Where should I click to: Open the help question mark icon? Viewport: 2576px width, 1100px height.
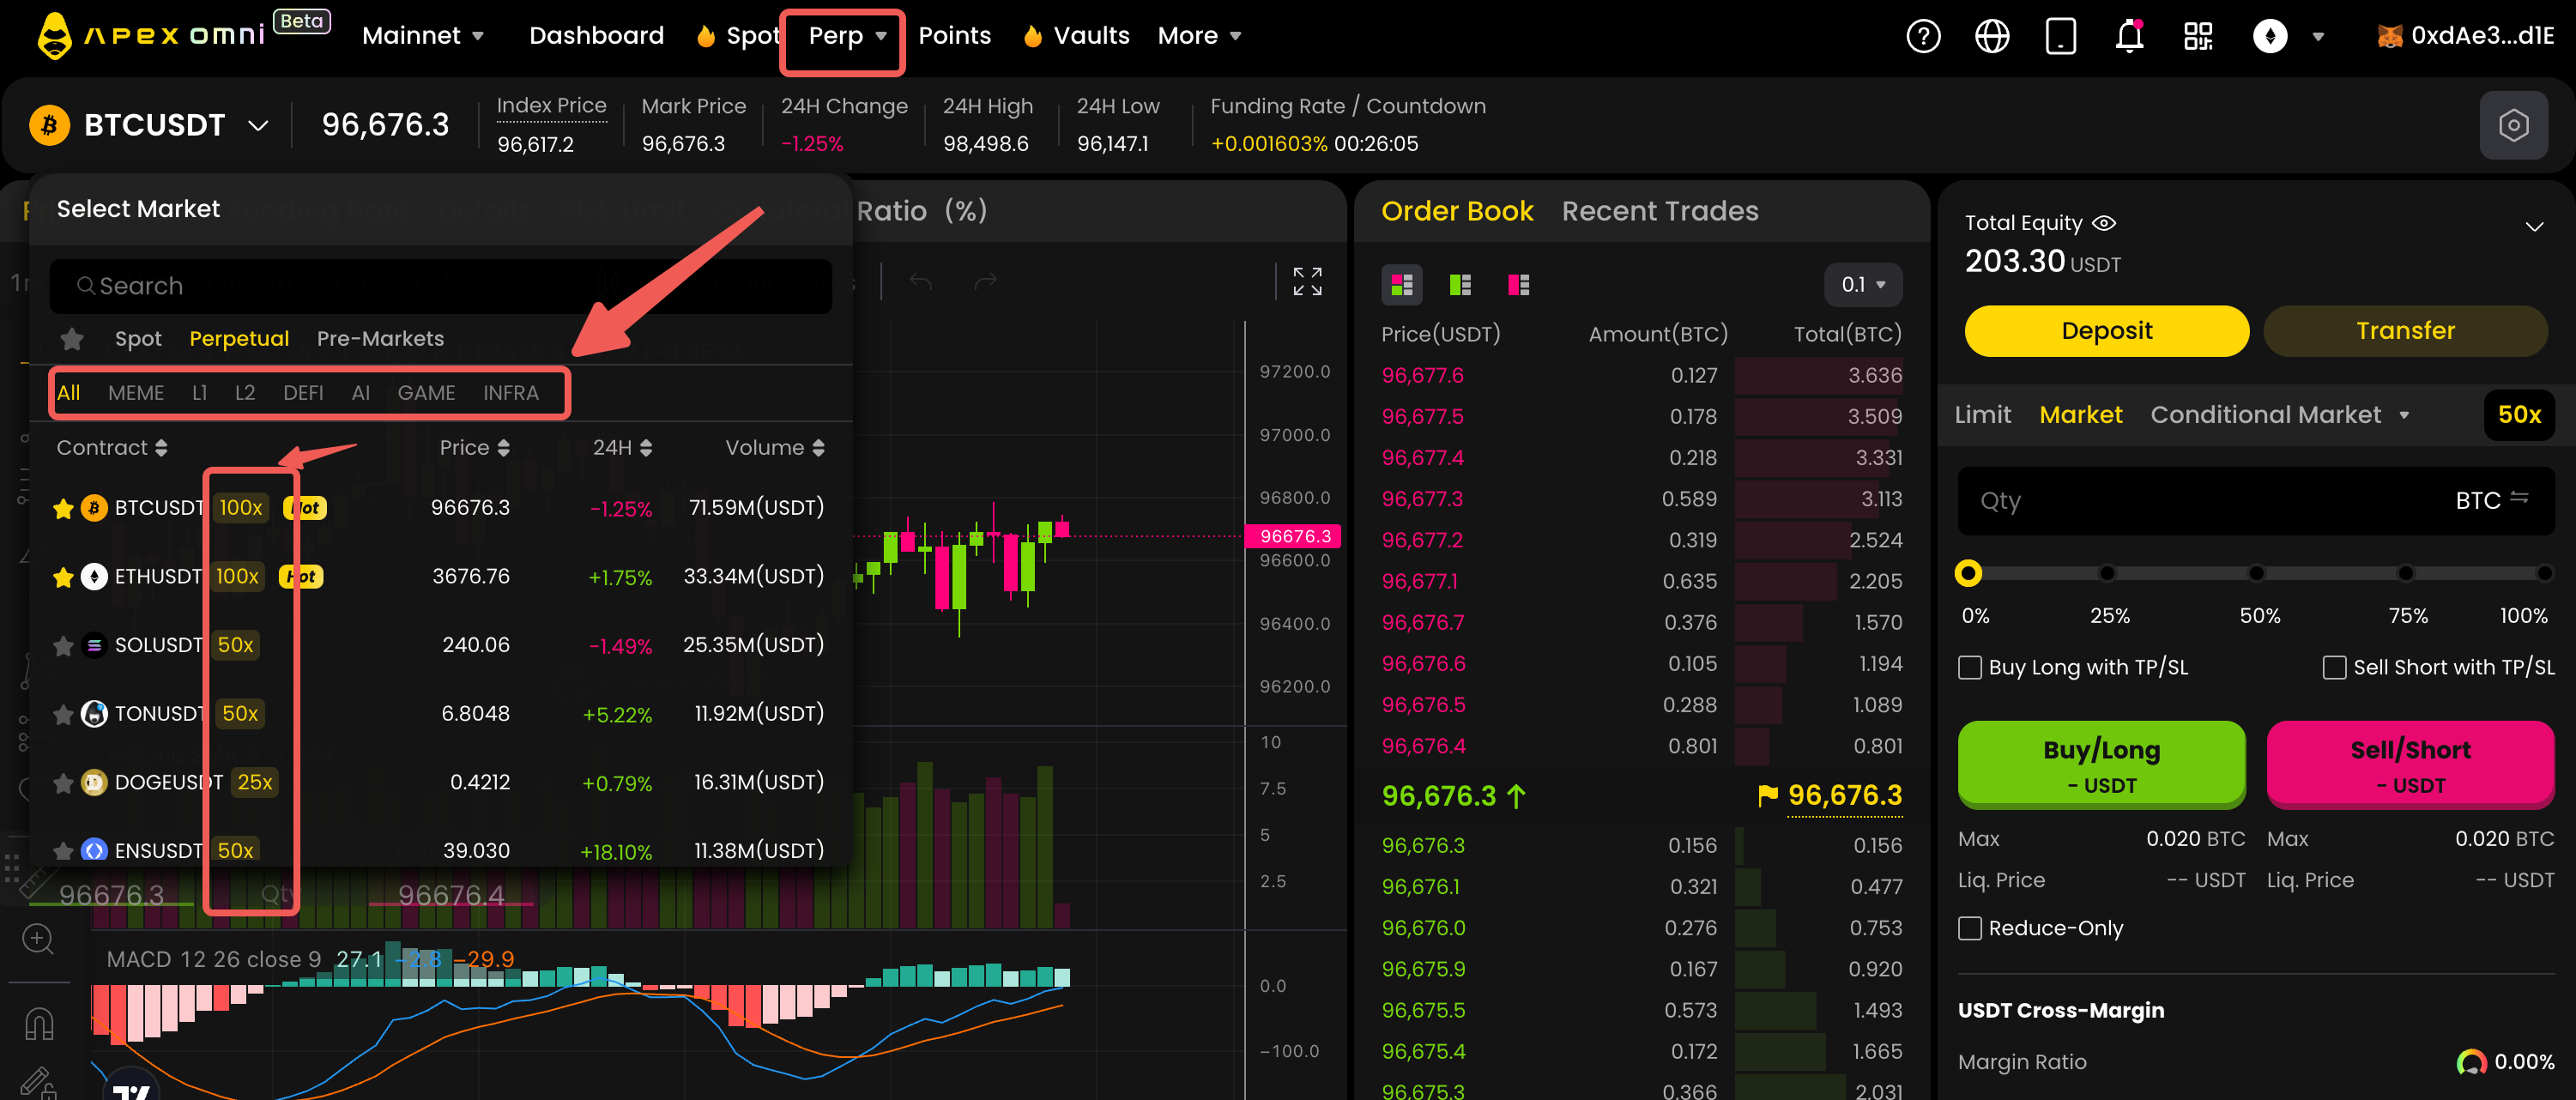click(x=1923, y=37)
